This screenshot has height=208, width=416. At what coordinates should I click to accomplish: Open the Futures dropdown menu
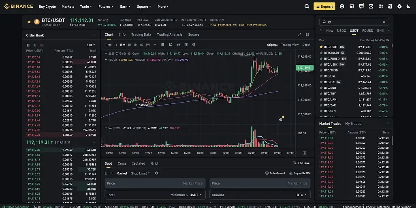[x=106, y=6]
